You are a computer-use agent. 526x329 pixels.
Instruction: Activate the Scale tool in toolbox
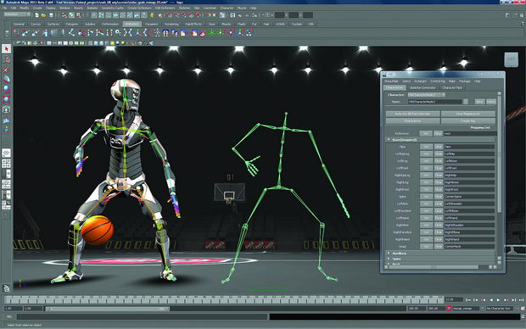tap(7, 99)
